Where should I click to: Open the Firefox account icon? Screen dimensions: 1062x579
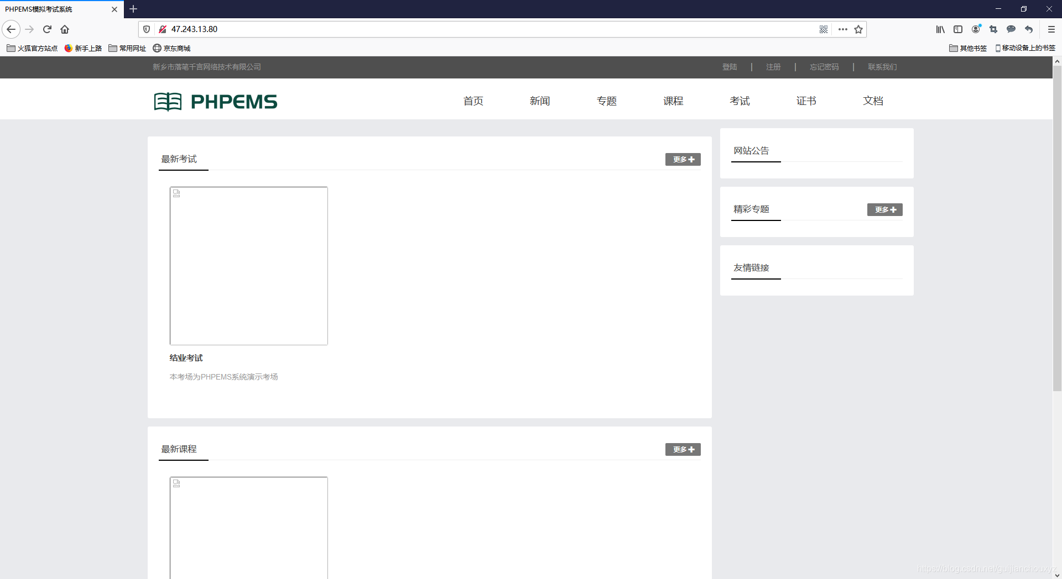[x=976, y=29]
